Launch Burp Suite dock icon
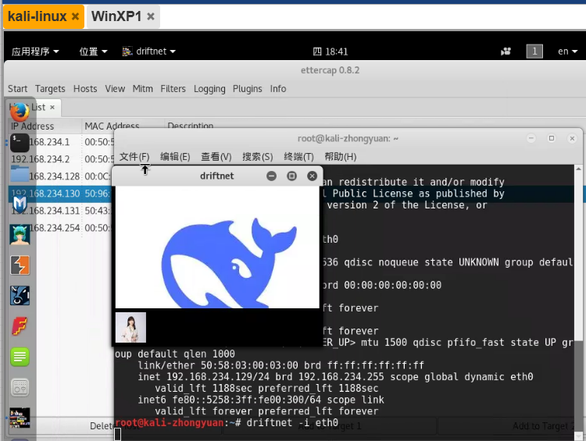This screenshot has width=586, height=441. click(x=20, y=265)
